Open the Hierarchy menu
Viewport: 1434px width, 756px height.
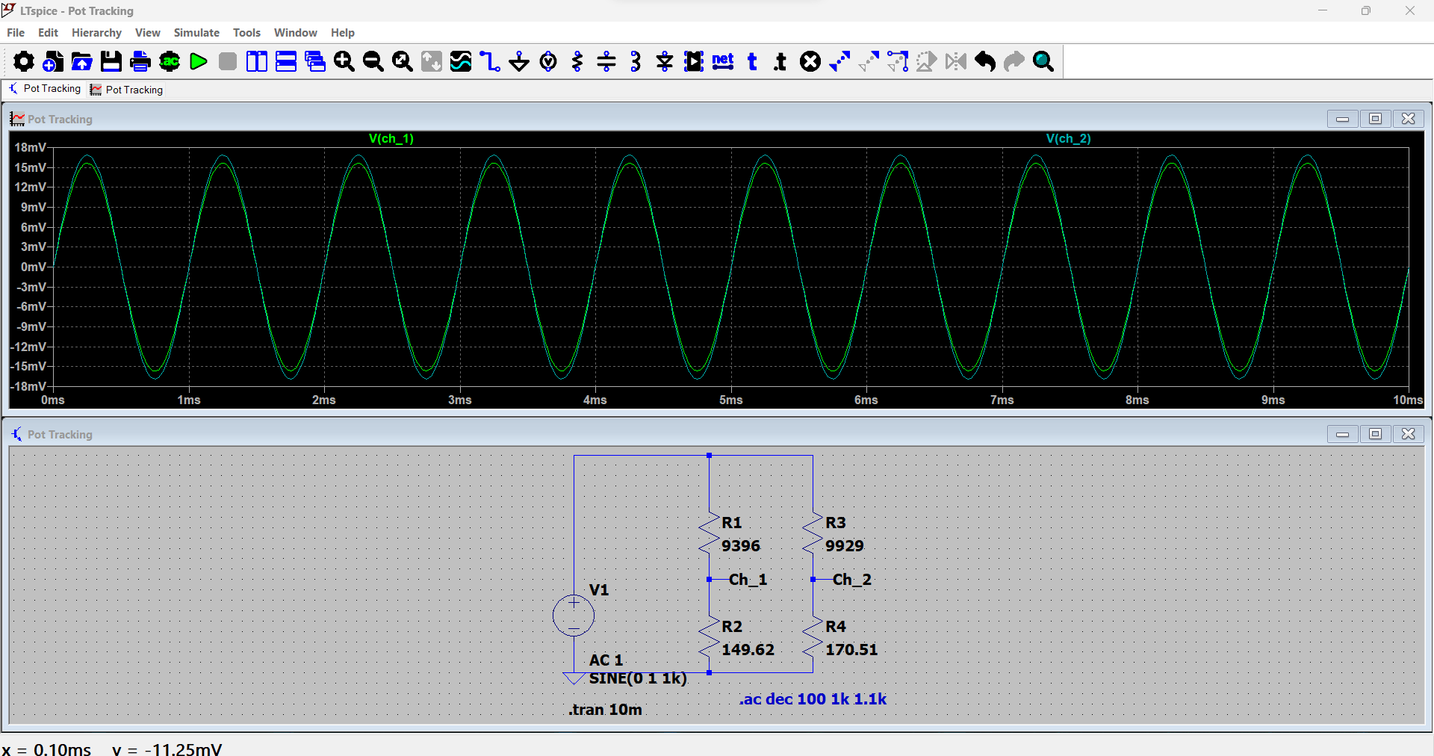click(96, 33)
